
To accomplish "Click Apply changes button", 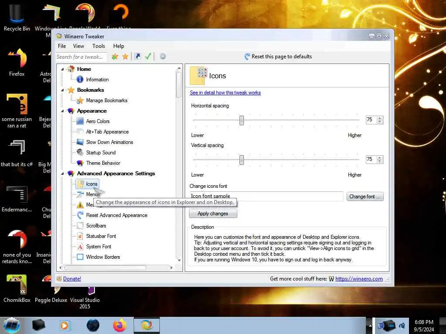I will [213, 214].
